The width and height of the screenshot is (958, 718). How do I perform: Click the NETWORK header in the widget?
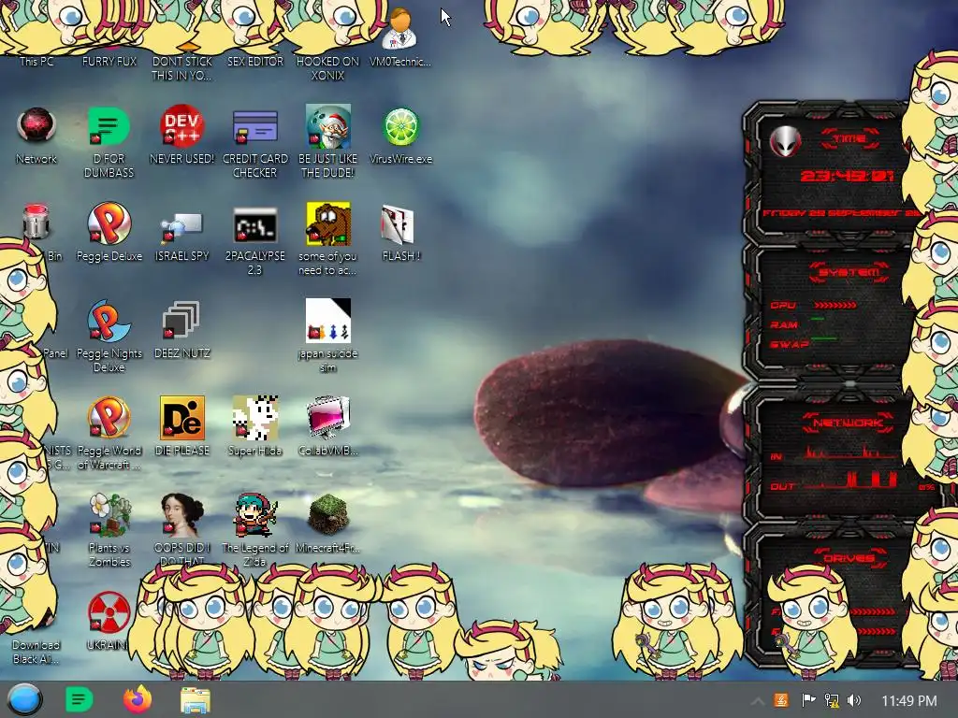pos(848,423)
